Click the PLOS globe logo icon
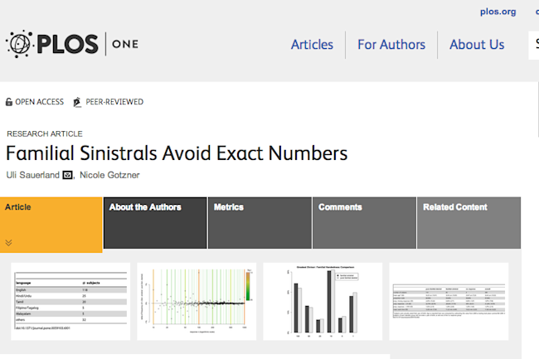539x359 pixels. click(x=19, y=44)
